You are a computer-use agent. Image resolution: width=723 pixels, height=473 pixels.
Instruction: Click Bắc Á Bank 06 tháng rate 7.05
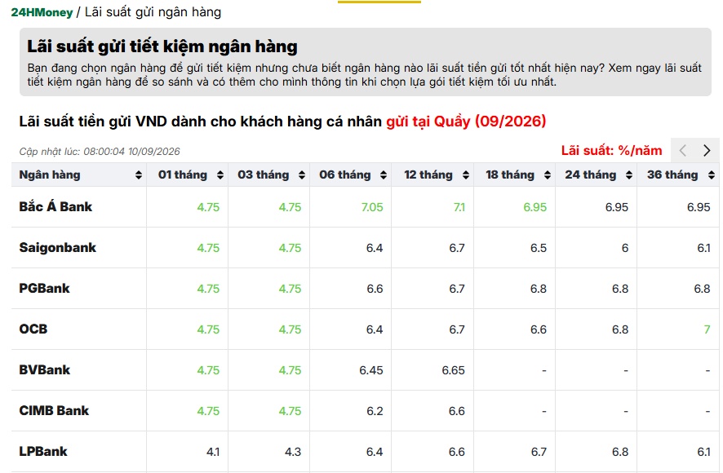[x=372, y=207]
